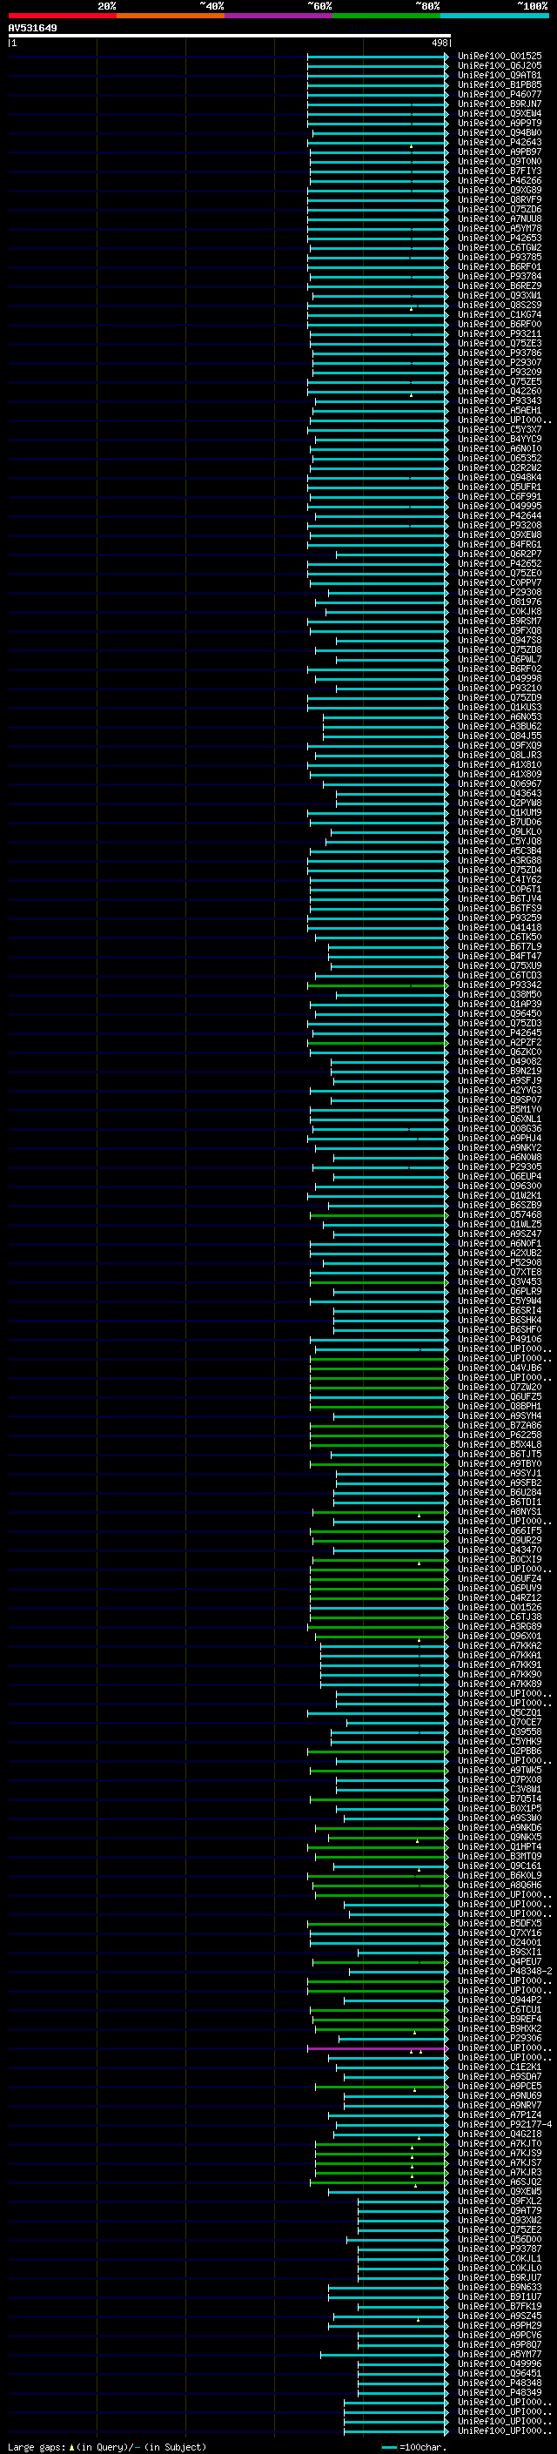
Task: Click the green alignment bar for UniRef100_Q4VJB6
Action: tap(379, 1368)
